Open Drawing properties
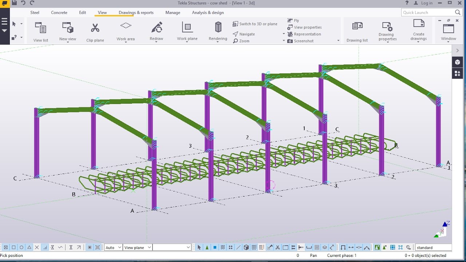Viewport: 466px width, 262px height. tap(387, 31)
